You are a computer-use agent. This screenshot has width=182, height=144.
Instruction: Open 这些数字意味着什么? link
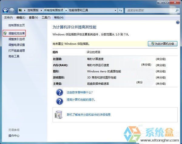(79, 92)
